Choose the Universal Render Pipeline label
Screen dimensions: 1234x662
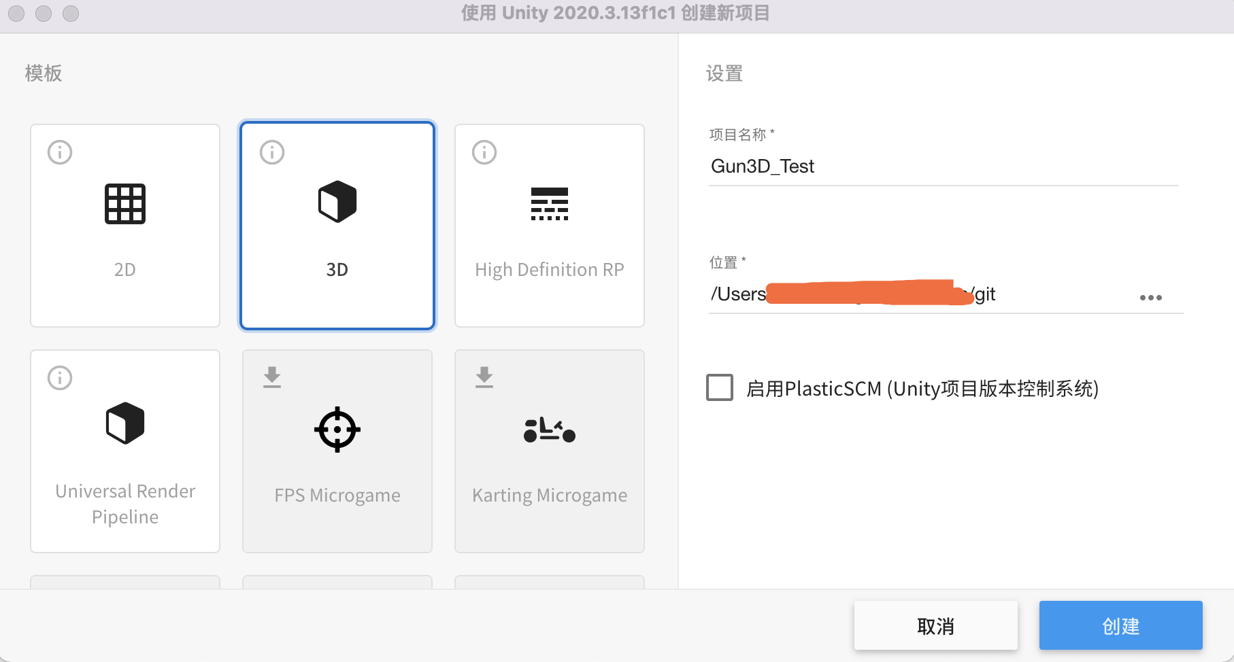pos(125,504)
